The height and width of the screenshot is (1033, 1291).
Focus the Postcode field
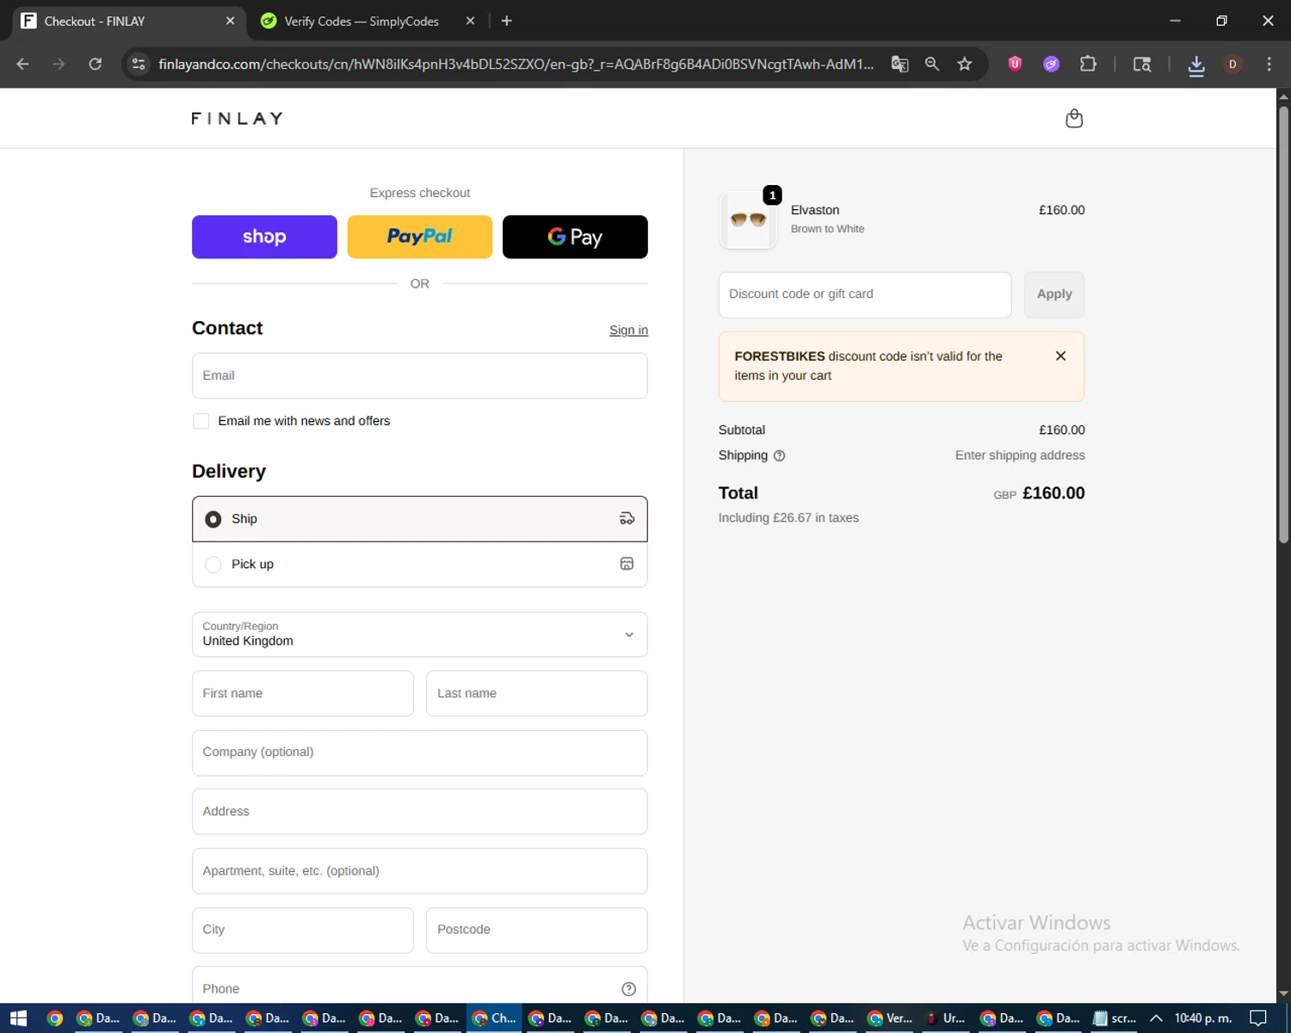[537, 931]
